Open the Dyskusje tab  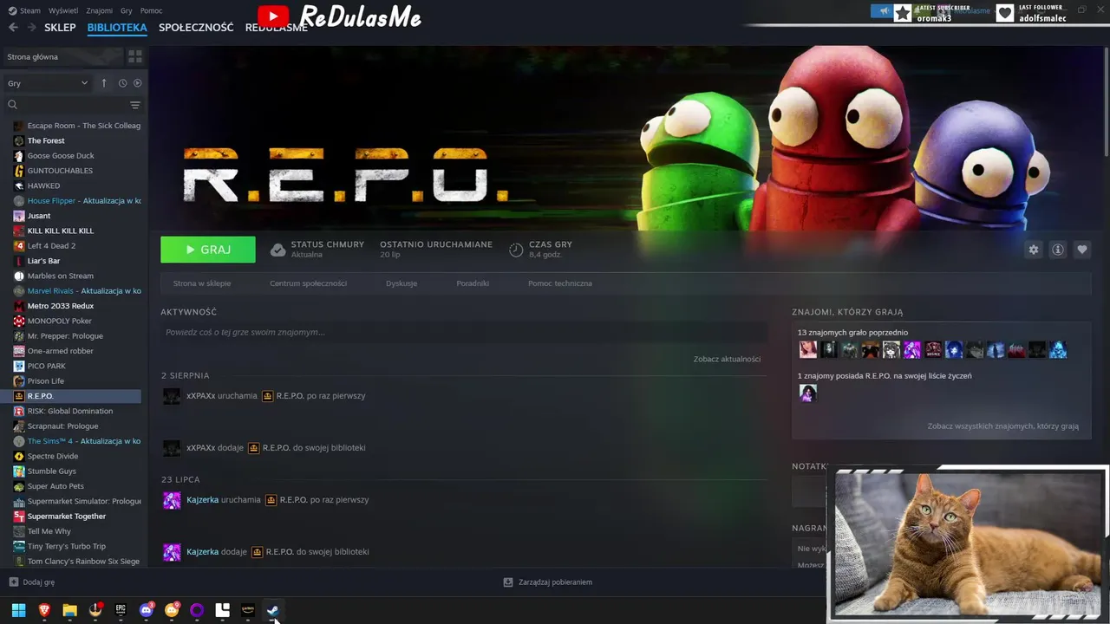[402, 283]
